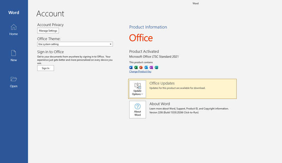Click the About Word heading text
The width and height of the screenshot is (282, 163).
160,104
